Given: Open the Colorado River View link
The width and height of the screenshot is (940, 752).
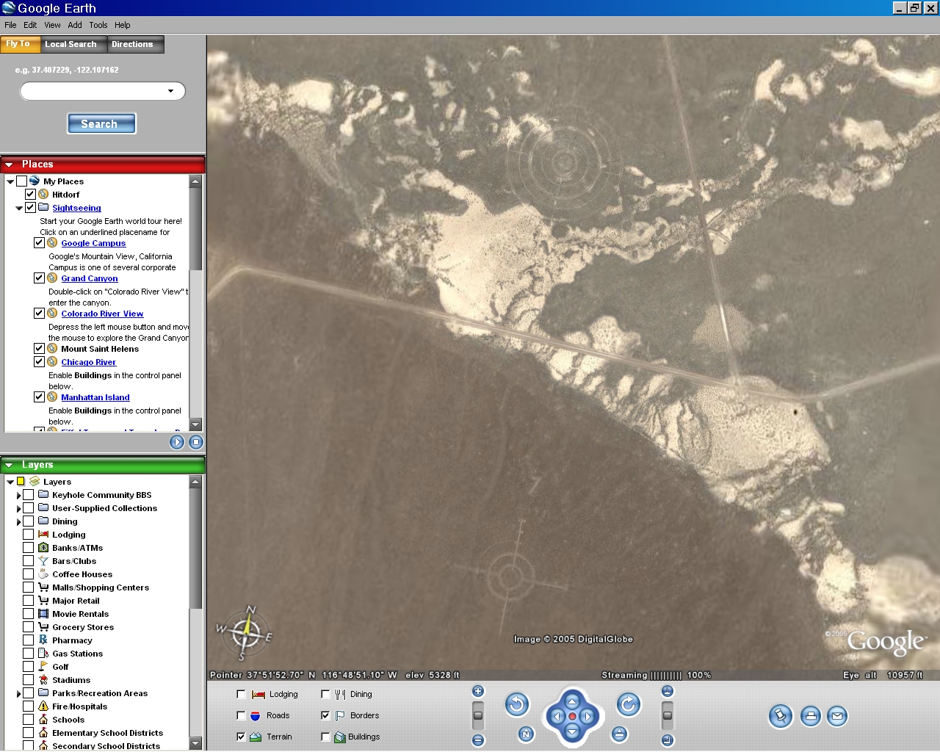Looking at the screenshot, I should 102,314.
